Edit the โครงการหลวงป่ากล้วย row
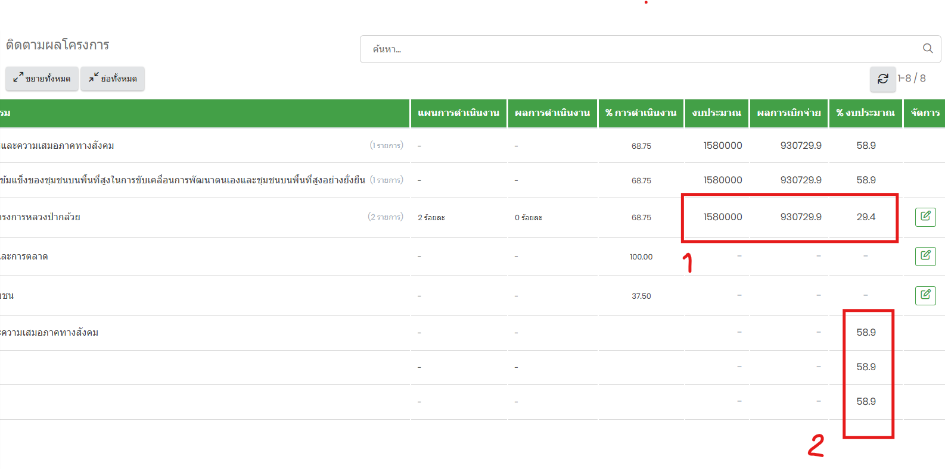This screenshot has width=945, height=469. click(925, 217)
